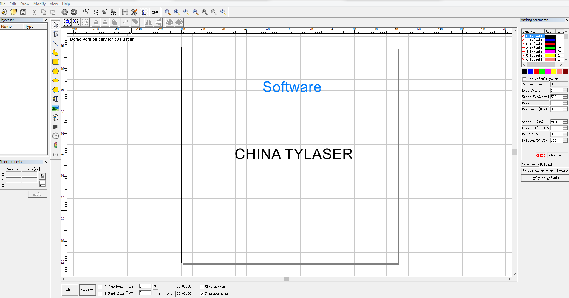Click the zoom out minus magnifier
This screenshot has height=298, width=569.
click(195, 12)
